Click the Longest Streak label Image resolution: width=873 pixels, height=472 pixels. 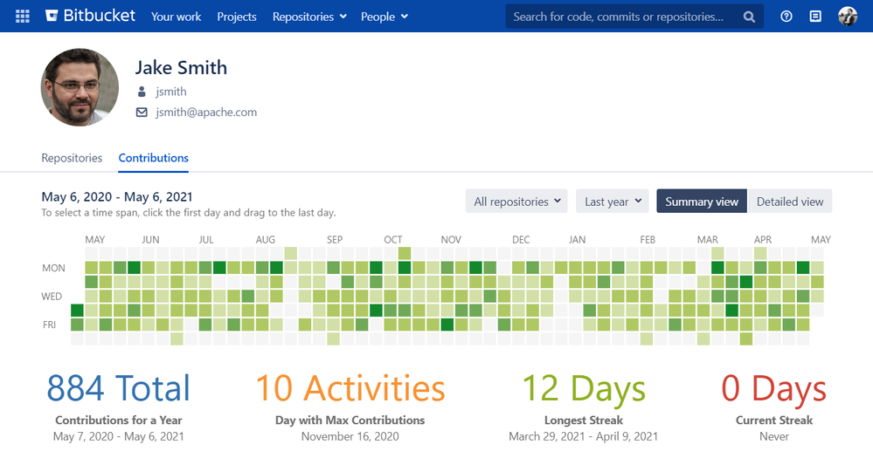tap(584, 421)
